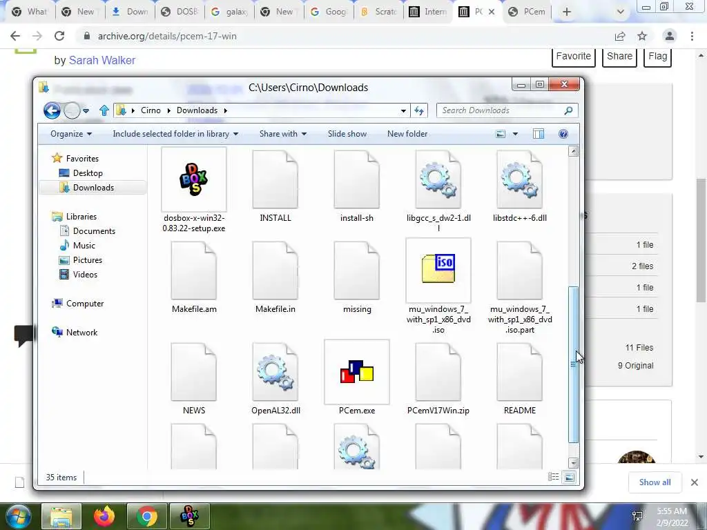Select the PCemV17Win.zip file icon

pyautogui.click(x=438, y=372)
